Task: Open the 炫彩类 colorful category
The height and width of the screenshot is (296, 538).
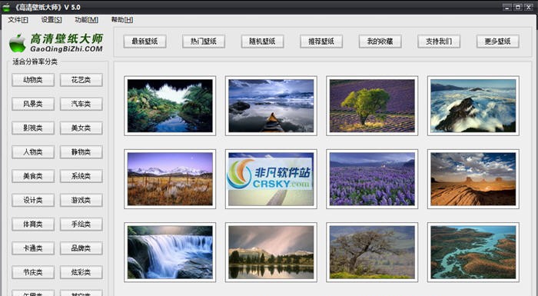Action: pyautogui.click(x=81, y=272)
